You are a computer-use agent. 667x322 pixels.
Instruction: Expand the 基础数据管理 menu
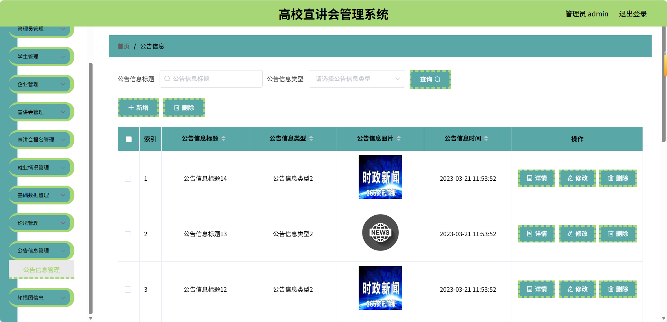(41, 195)
